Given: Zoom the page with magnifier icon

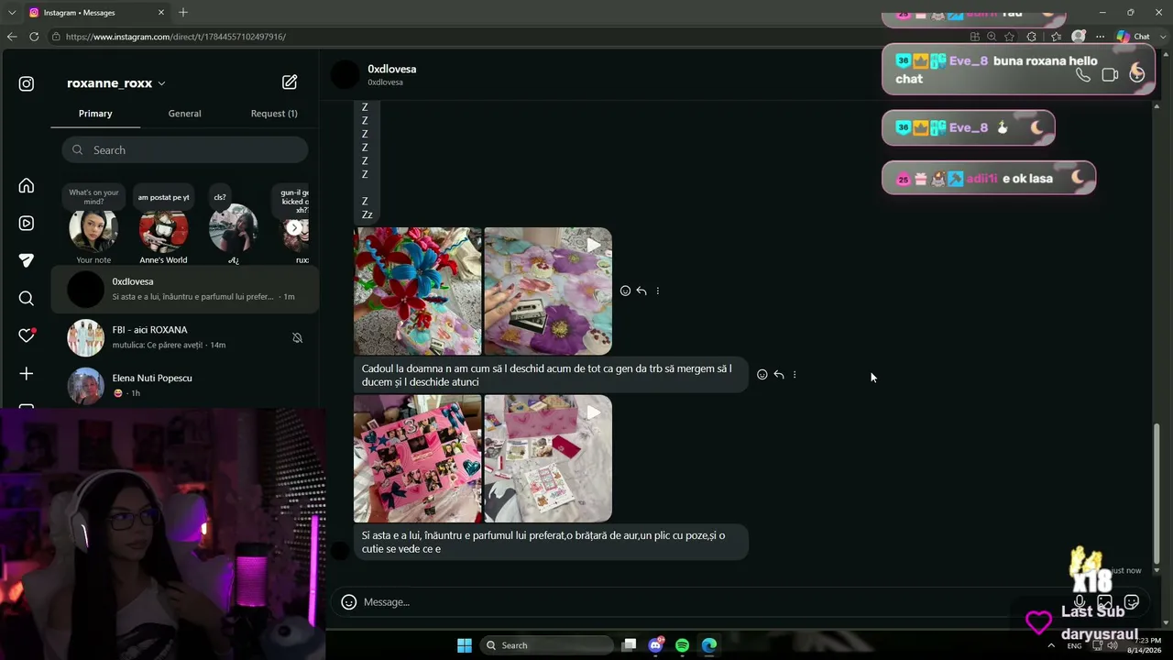Looking at the screenshot, I should point(992,37).
